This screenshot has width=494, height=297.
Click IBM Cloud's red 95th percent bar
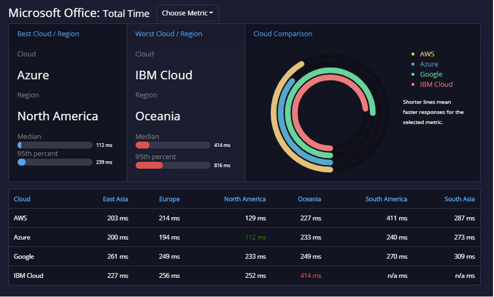pyautogui.click(x=173, y=165)
